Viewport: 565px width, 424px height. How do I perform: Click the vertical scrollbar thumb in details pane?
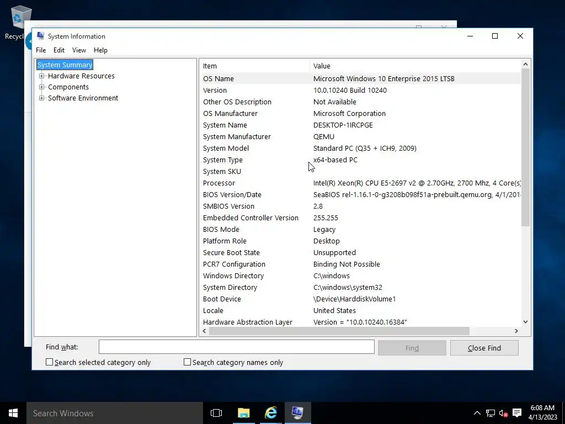click(x=525, y=147)
